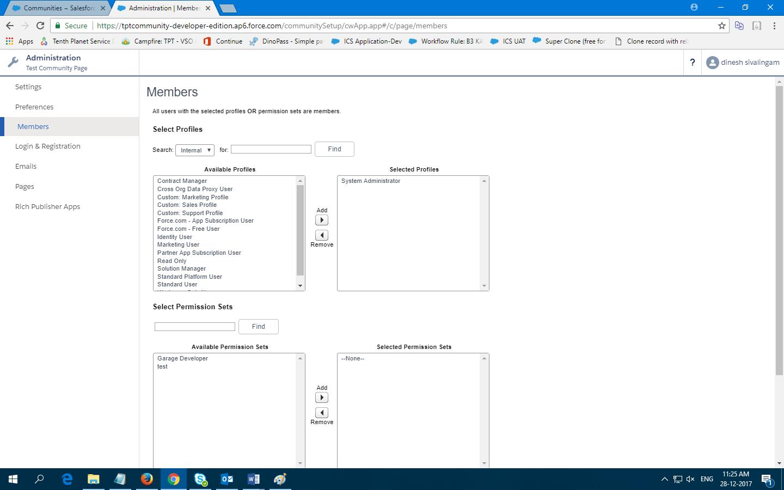Select Identity User profile
The width and height of the screenshot is (784, 490).
tap(175, 237)
